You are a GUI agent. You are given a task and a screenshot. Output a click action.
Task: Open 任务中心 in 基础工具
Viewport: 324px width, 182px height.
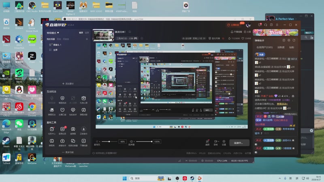point(52,131)
